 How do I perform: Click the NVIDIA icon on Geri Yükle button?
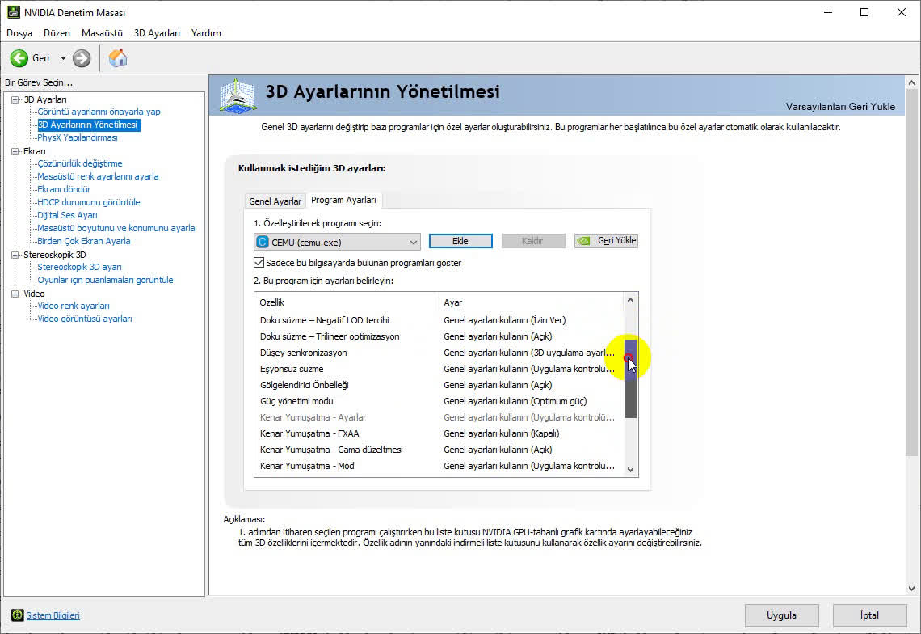pyautogui.click(x=585, y=241)
